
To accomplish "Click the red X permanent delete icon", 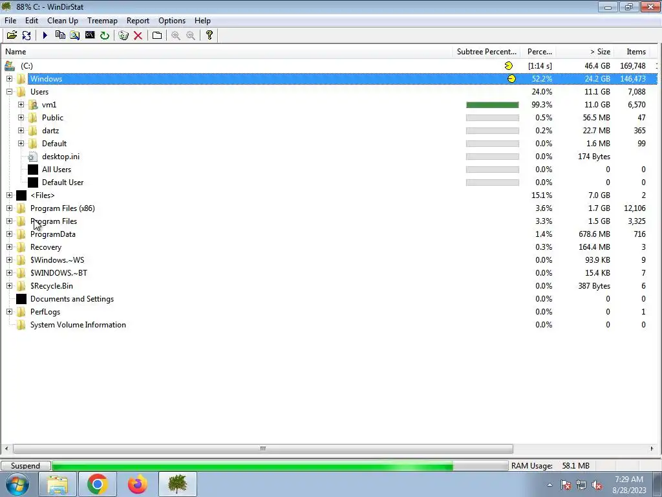I will click(x=138, y=36).
